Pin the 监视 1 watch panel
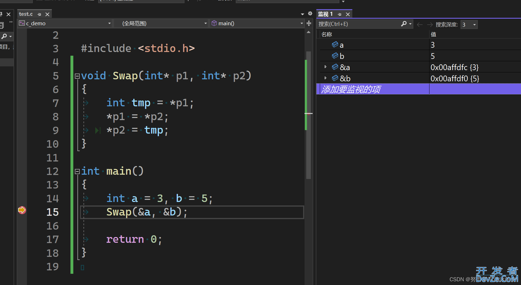521x285 pixels. 340,14
